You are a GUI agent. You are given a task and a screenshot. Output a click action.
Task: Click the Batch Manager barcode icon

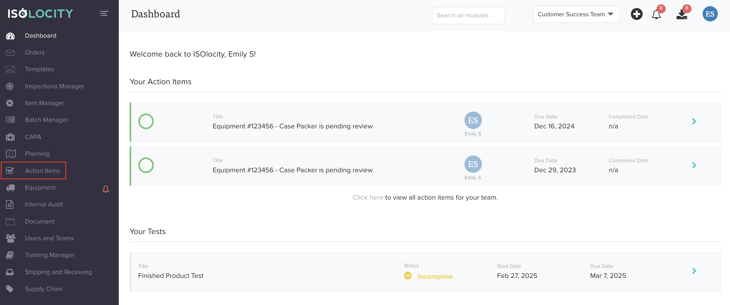point(10,120)
